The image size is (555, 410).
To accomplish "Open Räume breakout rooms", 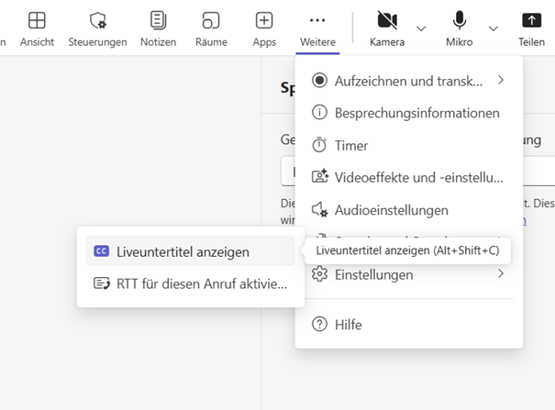I will pos(211,29).
